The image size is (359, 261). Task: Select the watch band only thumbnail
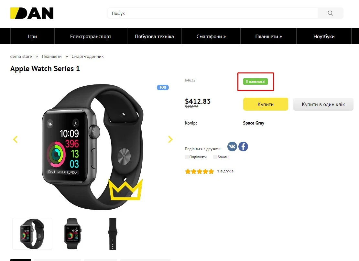[x=113, y=234]
